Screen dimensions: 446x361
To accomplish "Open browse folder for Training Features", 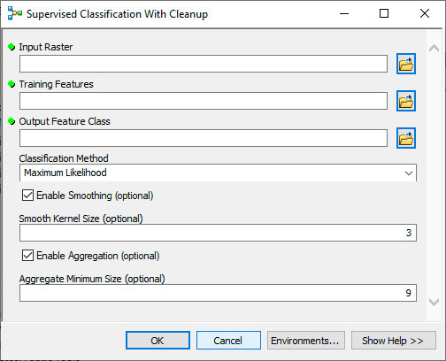I will [x=406, y=101].
